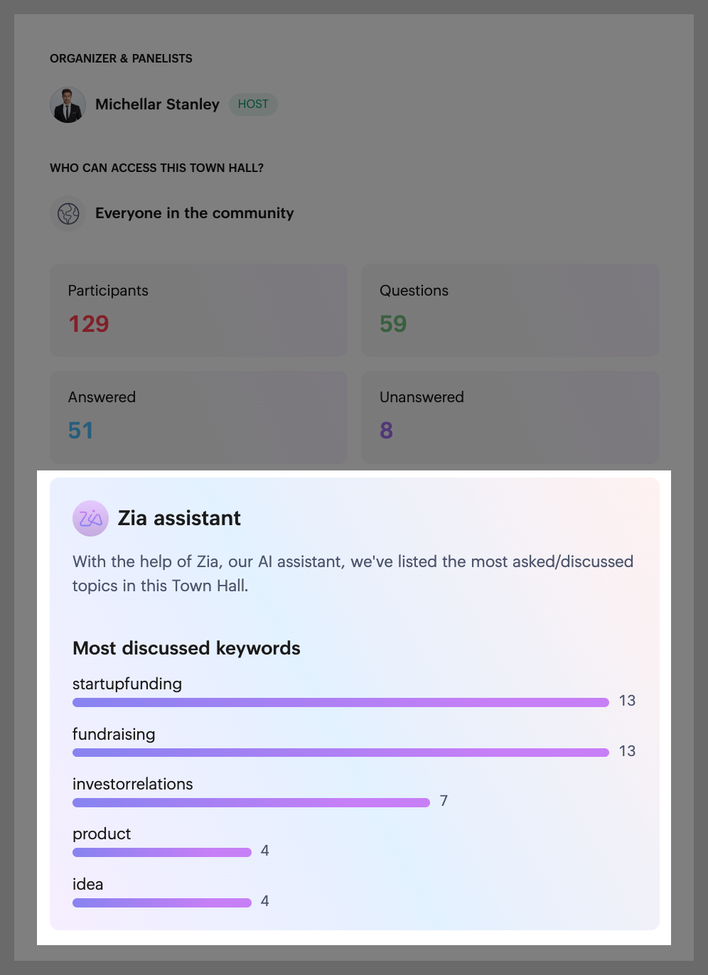Click the Zia assistant heading

click(179, 518)
